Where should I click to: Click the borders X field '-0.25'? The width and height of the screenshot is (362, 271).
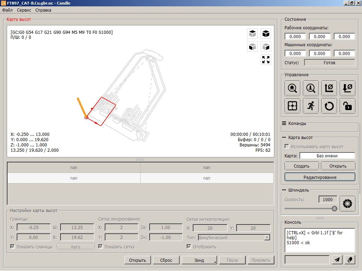coord(34,228)
